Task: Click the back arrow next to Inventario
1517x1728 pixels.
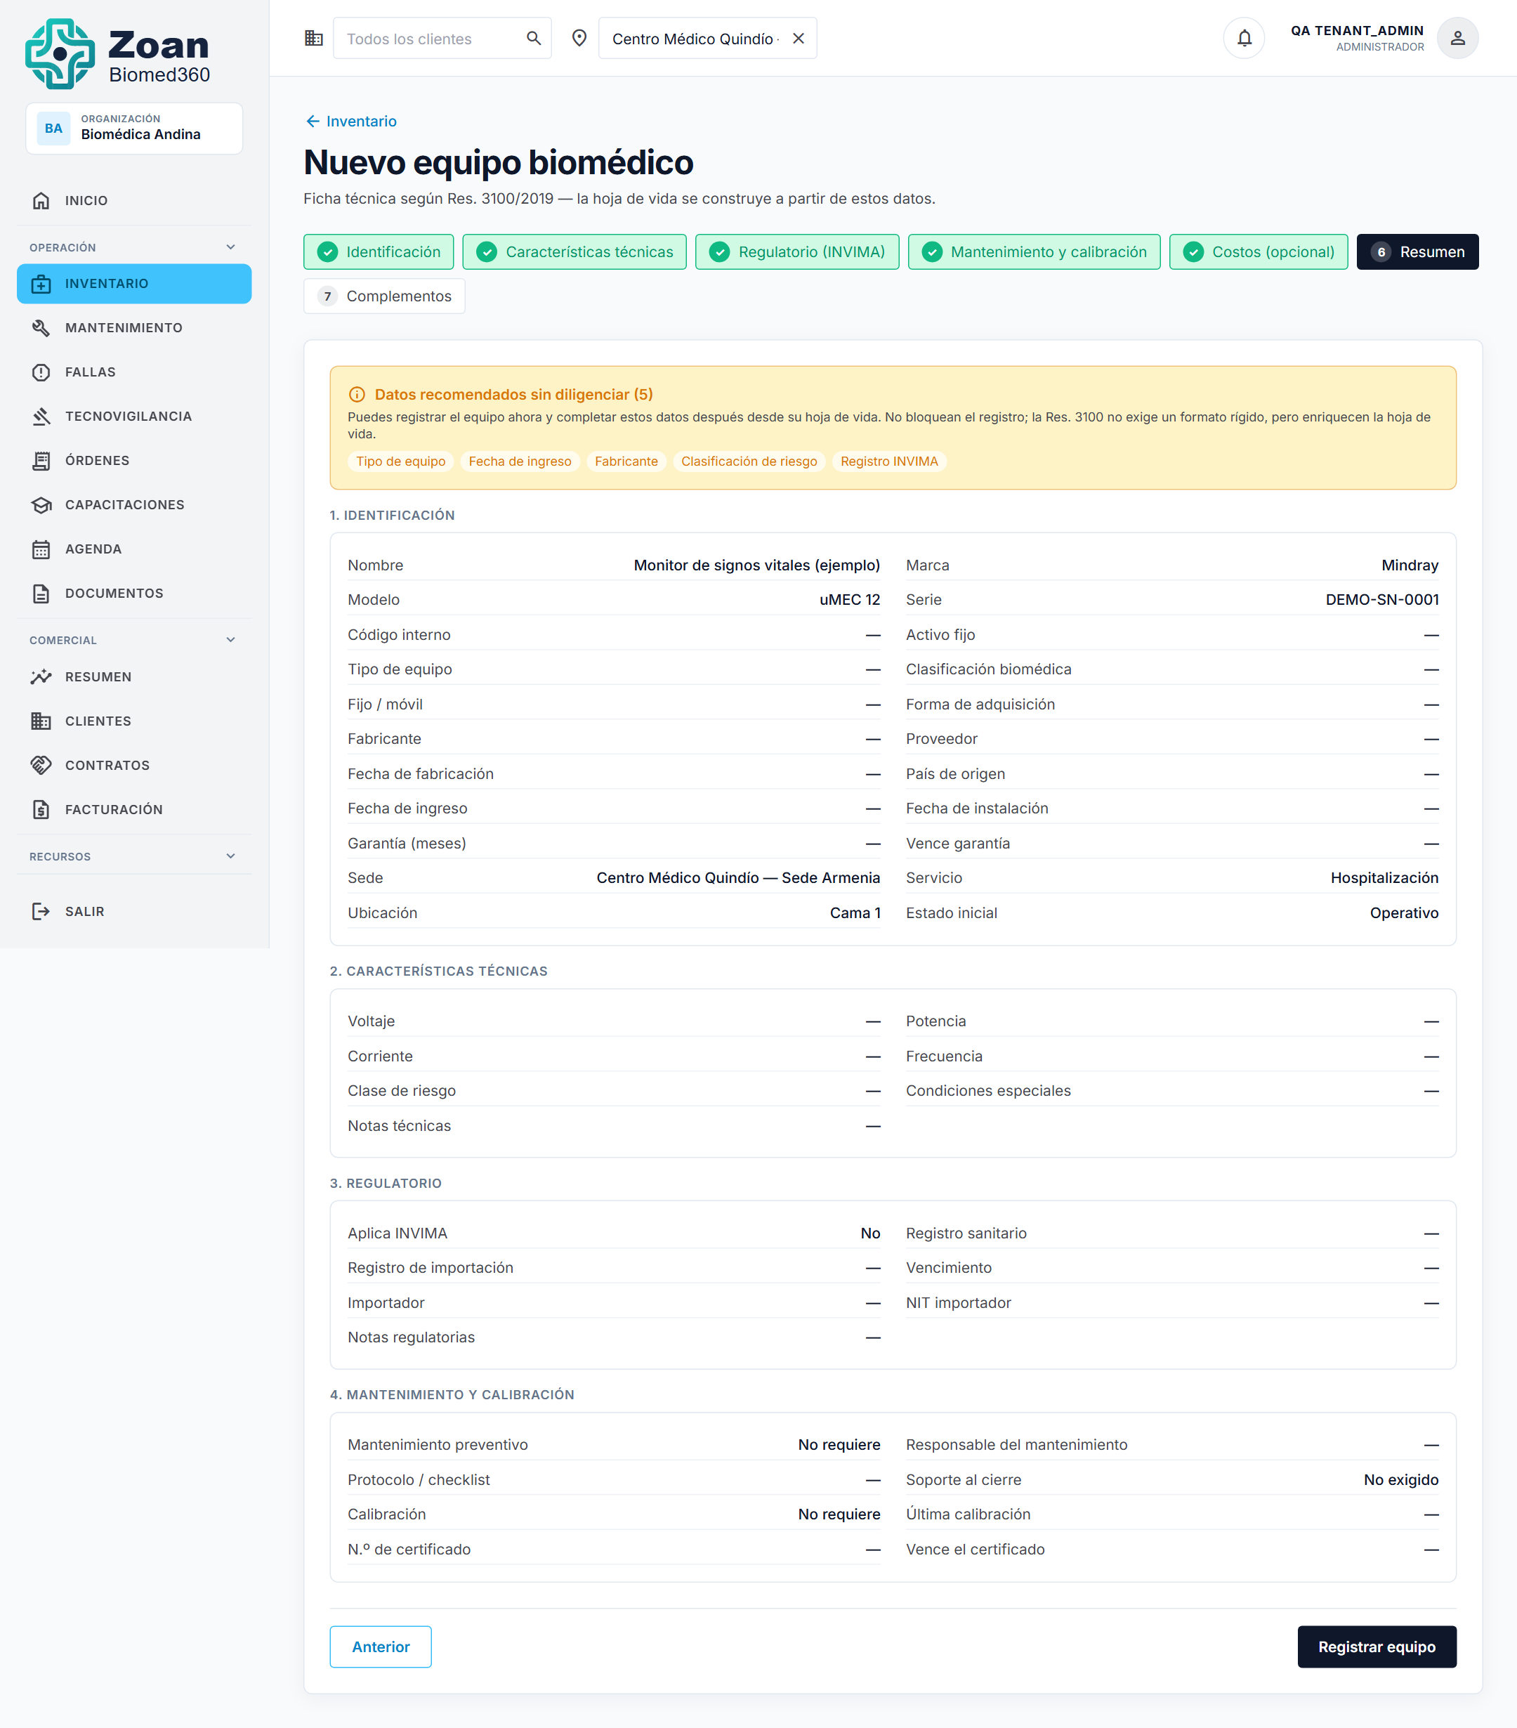Action: click(x=313, y=121)
